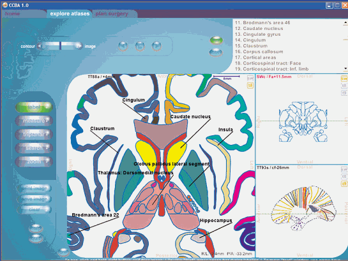Click the previous-slice round arrow button

[123, 46]
